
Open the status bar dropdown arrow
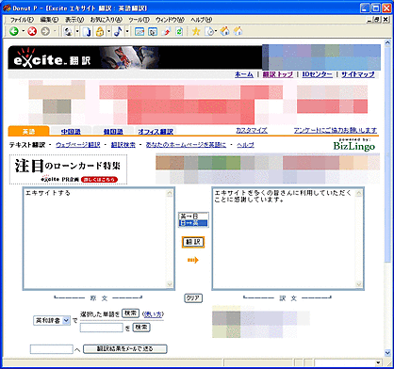point(378,362)
